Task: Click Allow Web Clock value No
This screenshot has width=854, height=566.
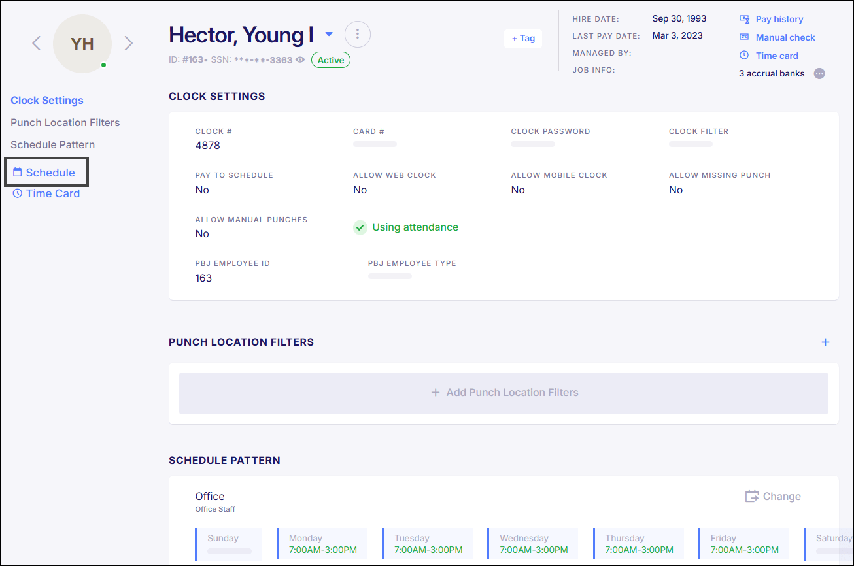Action: click(x=360, y=190)
